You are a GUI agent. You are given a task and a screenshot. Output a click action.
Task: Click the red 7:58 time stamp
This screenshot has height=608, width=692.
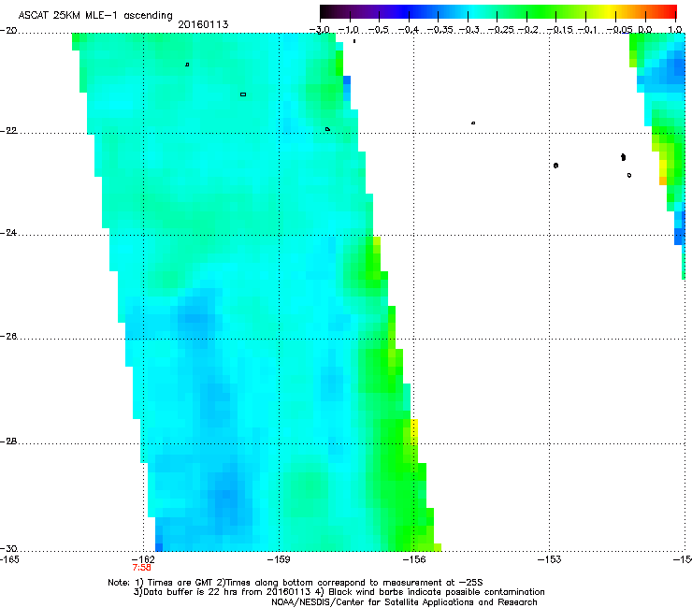pyautogui.click(x=141, y=568)
